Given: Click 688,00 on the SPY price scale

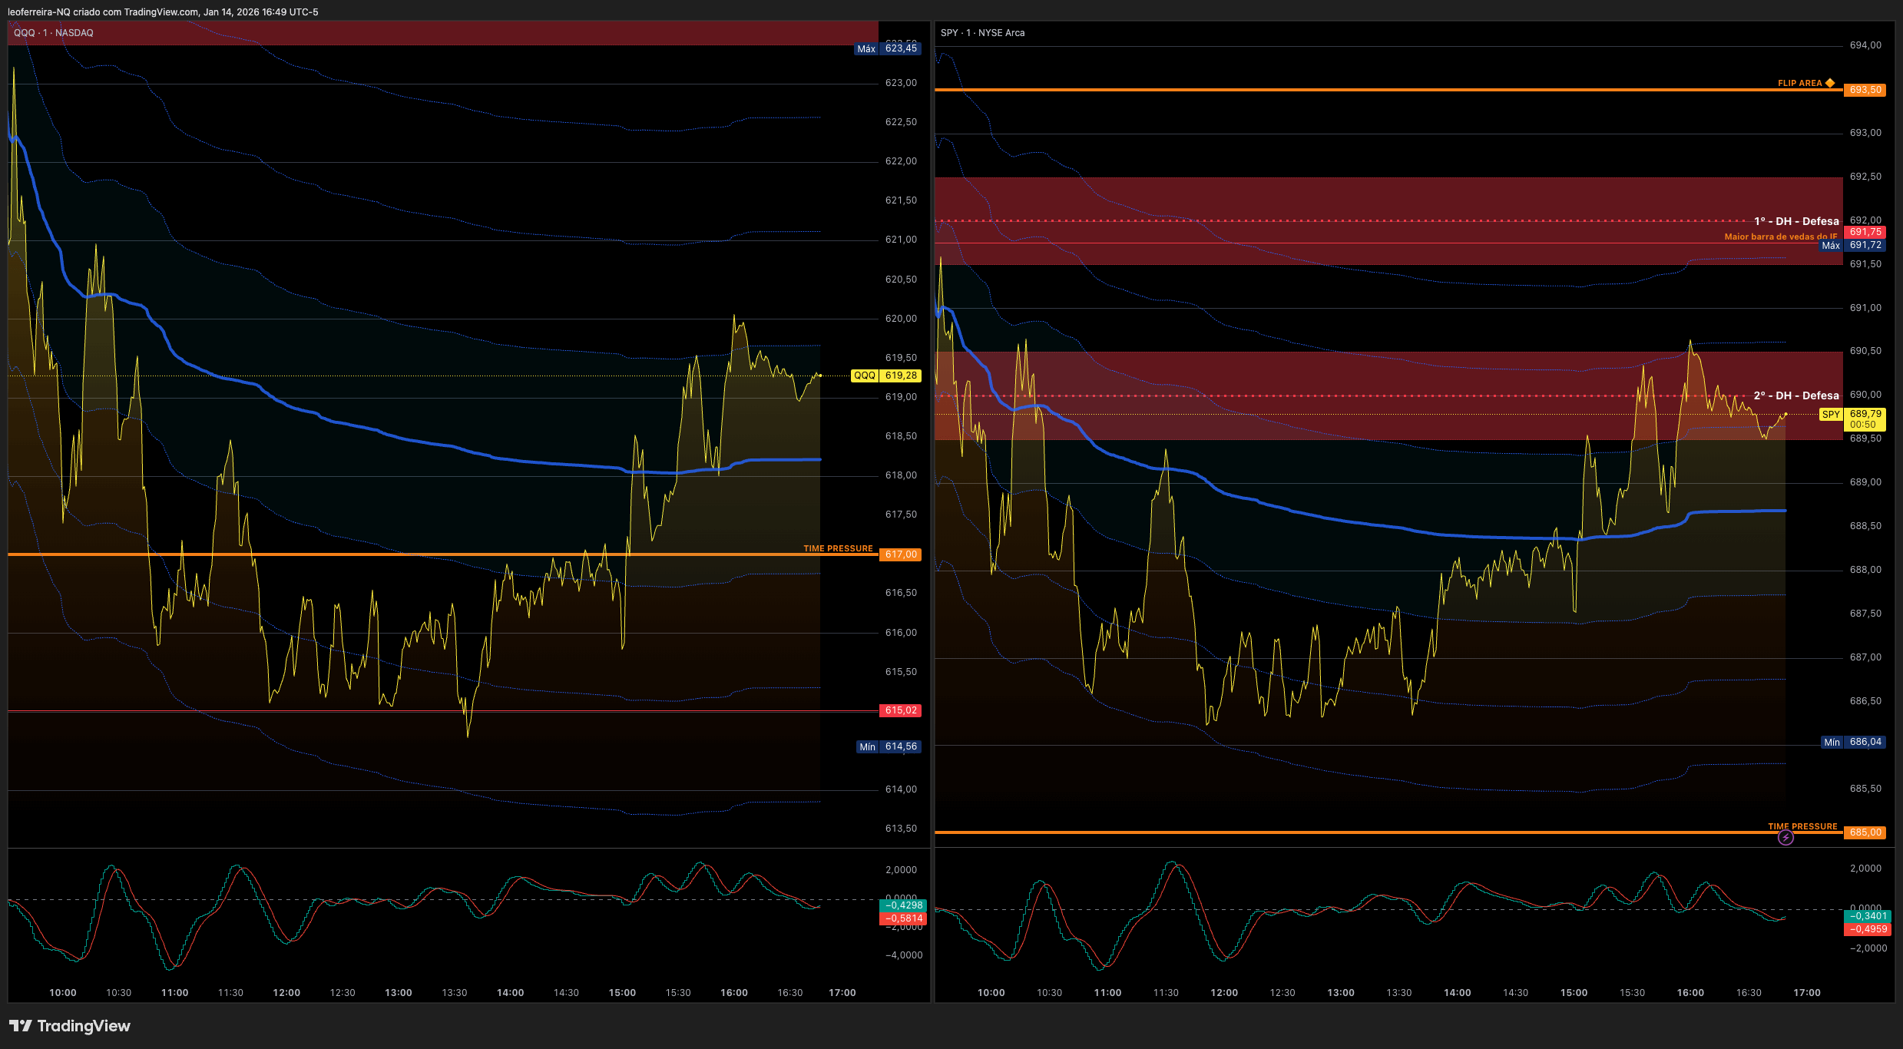Looking at the screenshot, I should [x=1865, y=570].
